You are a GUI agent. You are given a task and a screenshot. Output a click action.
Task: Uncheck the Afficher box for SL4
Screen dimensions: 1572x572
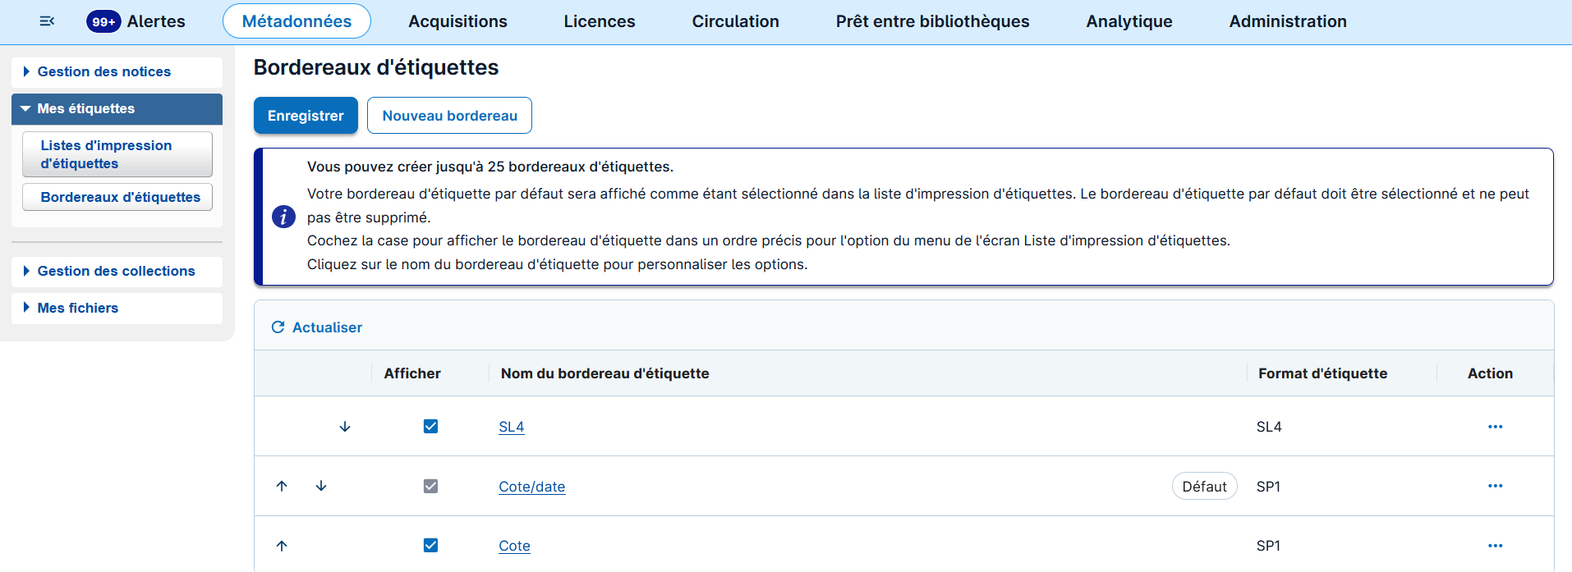pyautogui.click(x=430, y=427)
